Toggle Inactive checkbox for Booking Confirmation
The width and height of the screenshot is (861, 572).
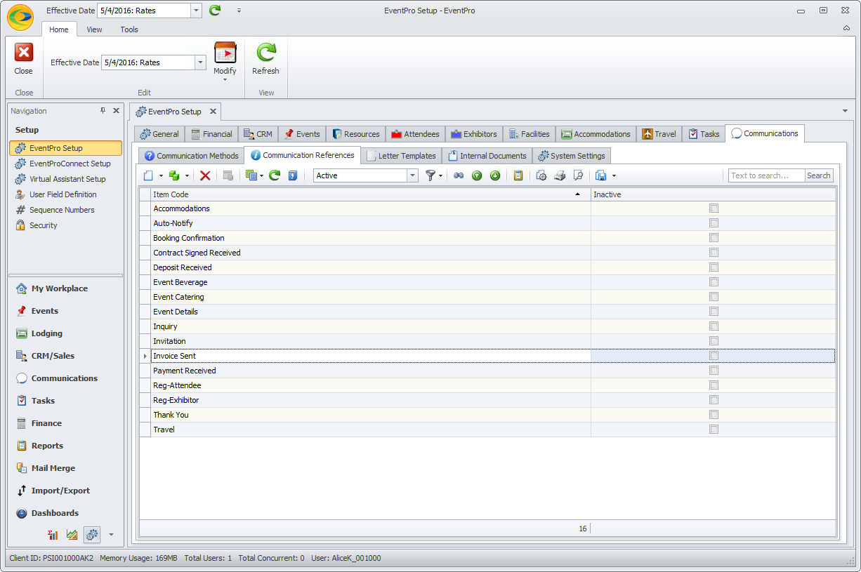point(714,238)
